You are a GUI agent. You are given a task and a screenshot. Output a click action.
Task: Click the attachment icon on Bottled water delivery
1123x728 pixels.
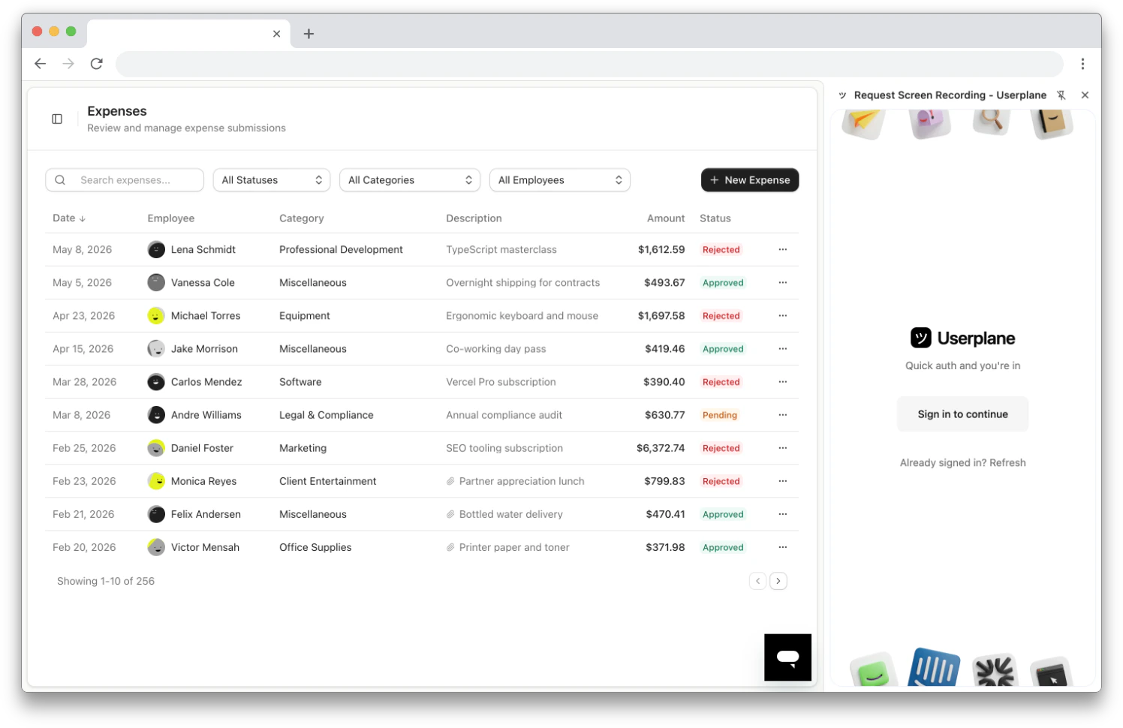tap(450, 514)
